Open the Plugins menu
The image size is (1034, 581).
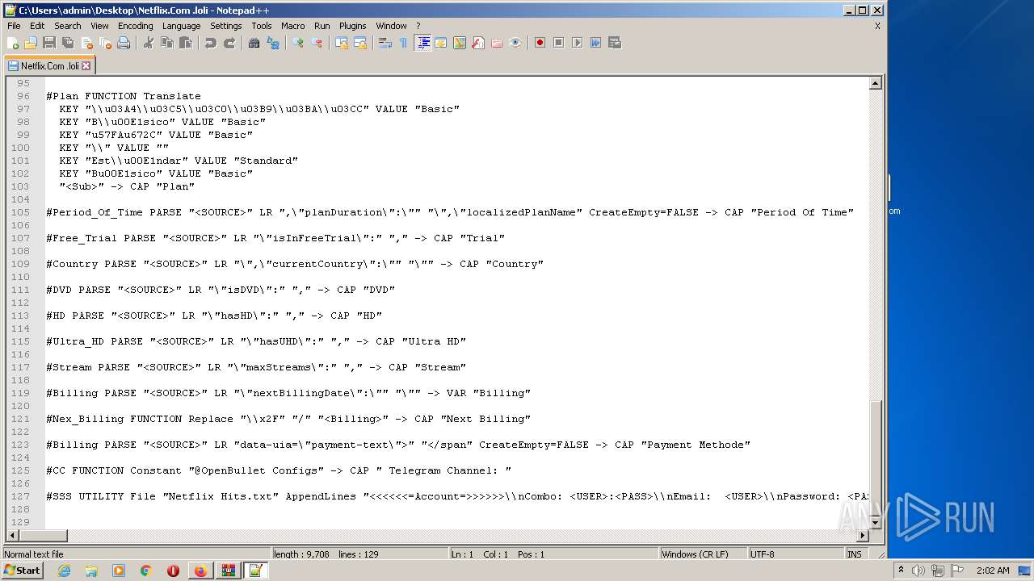click(353, 26)
